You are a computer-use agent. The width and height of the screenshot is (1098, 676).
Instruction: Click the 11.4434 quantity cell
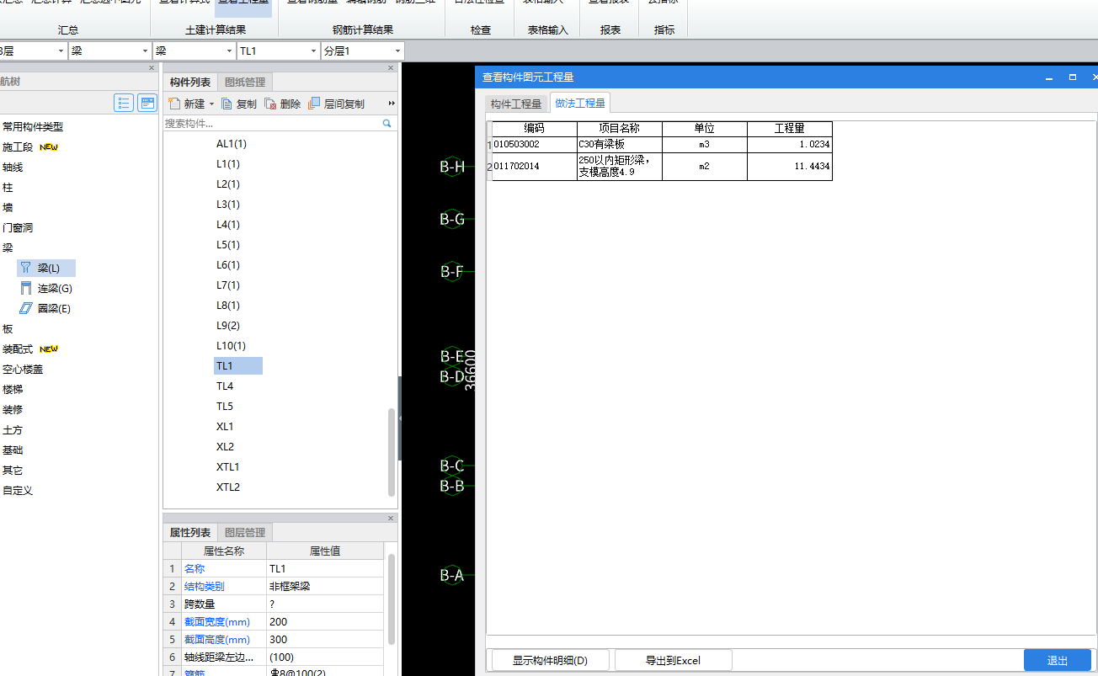pyautogui.click(x=790, y=166)
